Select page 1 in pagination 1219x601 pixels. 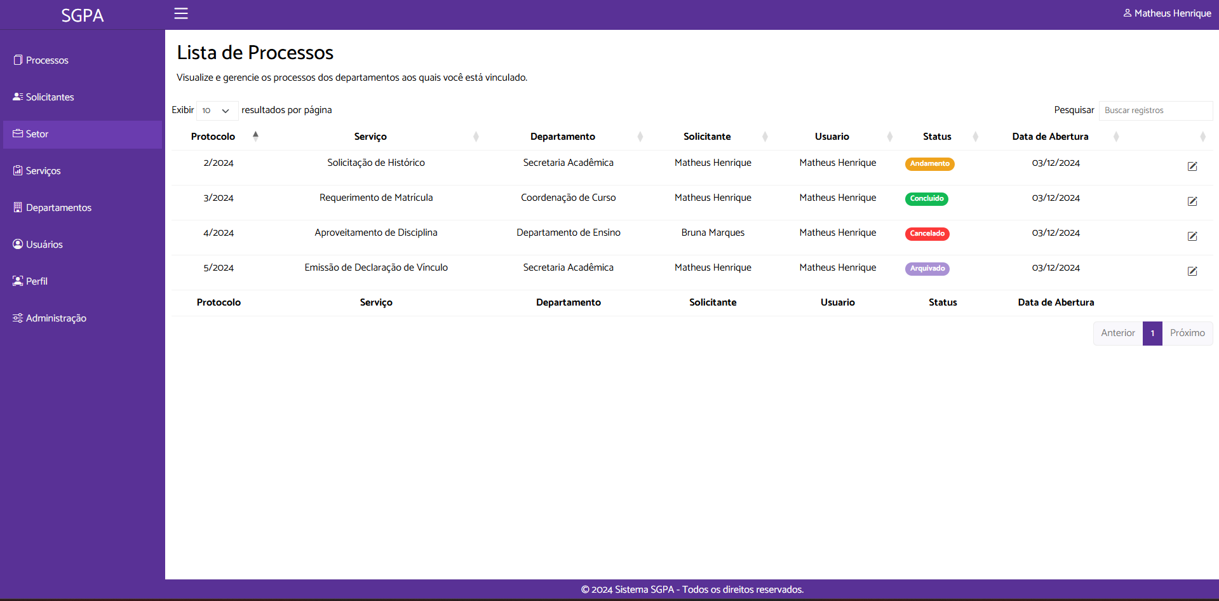point(1152,334)
